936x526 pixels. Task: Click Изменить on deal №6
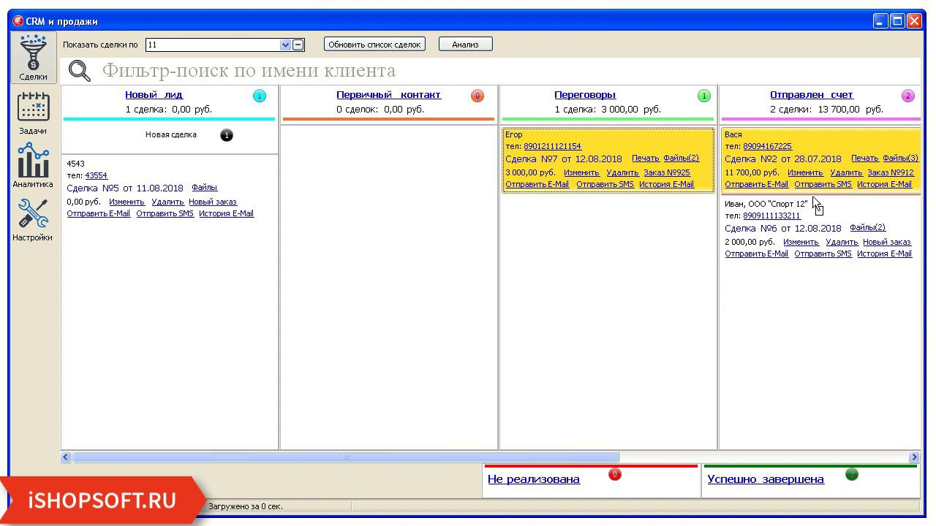pyautogui.click(x=801, y=243)
